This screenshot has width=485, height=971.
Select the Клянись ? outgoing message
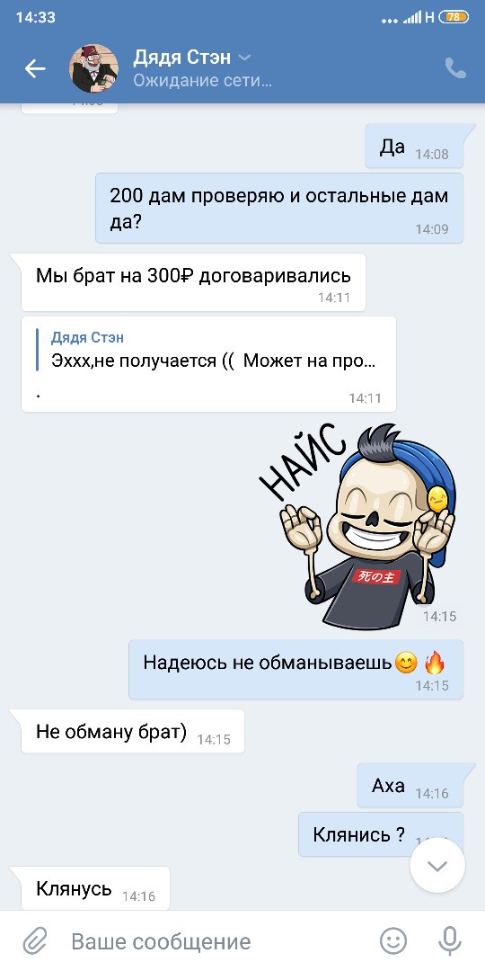(381, 834)
